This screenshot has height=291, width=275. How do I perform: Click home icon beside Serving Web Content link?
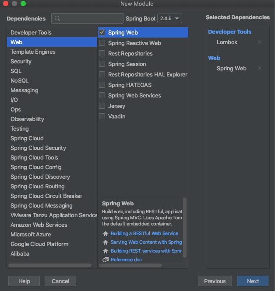point(106,242)
